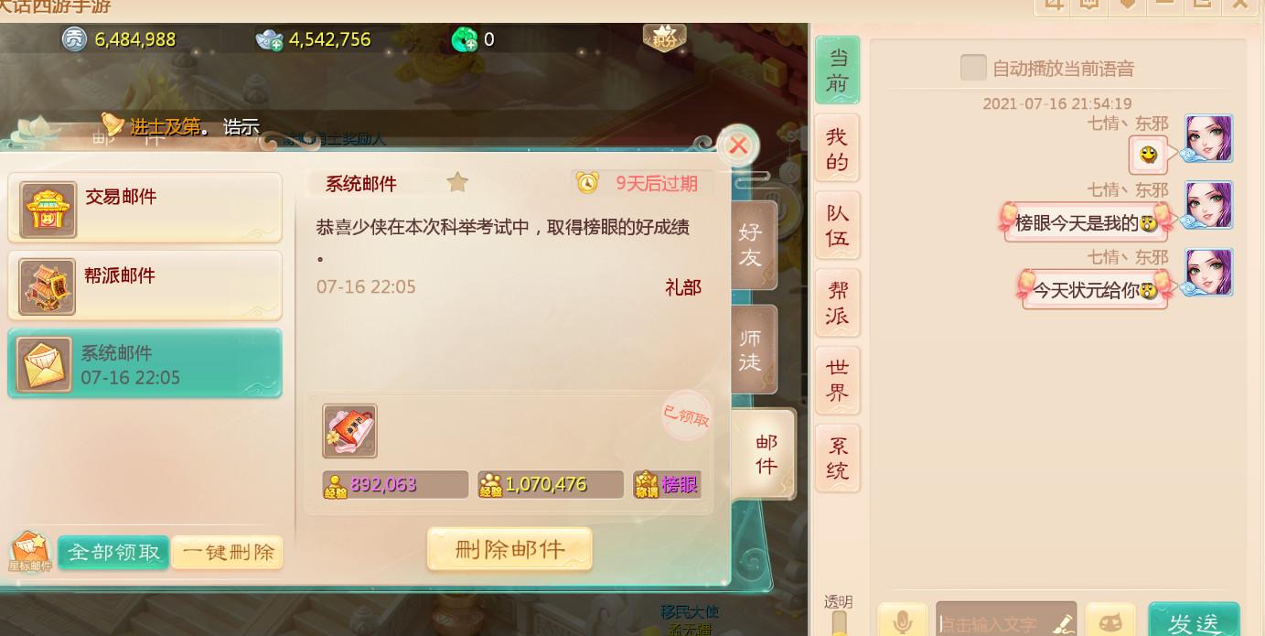Open 帮派邮件 guild mail category
Viewport: 1265px width, 636px height.
click(145, 286)
